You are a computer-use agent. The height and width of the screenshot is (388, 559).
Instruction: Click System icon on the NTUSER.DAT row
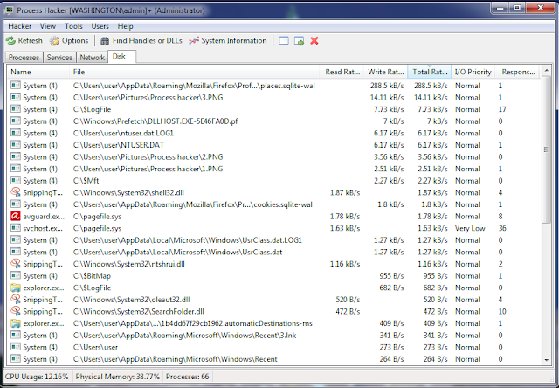coord(16,144)
